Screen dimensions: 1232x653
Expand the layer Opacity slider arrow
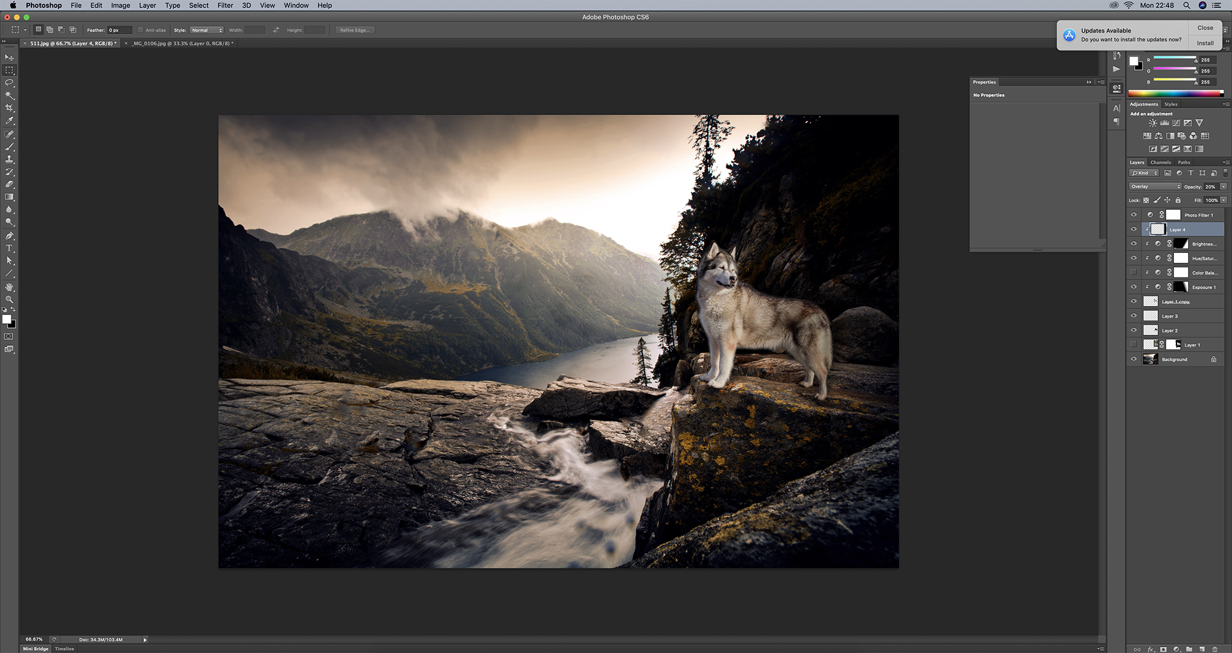(x=1223, y=186)
